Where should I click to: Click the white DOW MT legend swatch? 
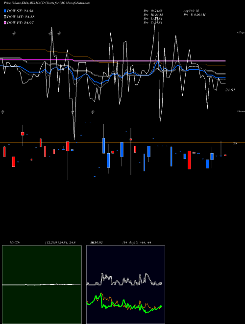pos(5,17)
